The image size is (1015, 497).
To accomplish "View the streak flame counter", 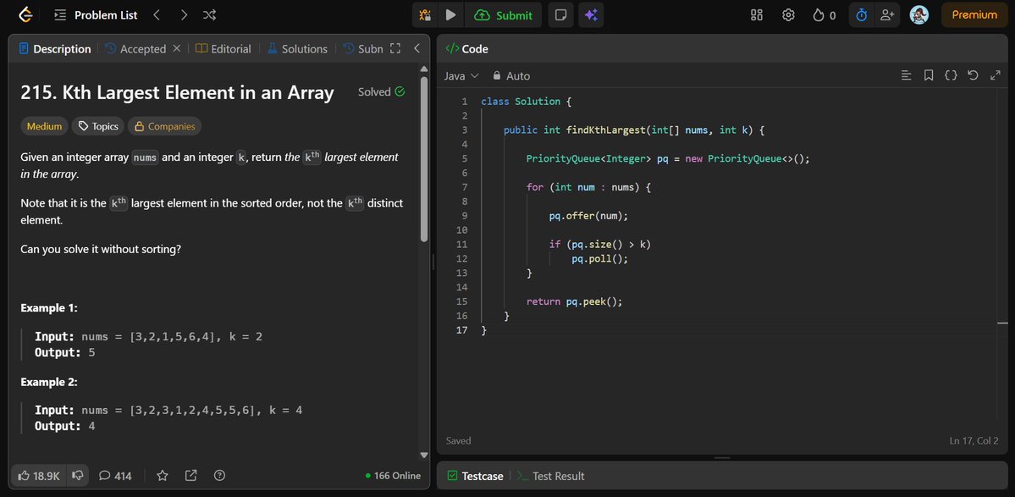I will [824, 15].
